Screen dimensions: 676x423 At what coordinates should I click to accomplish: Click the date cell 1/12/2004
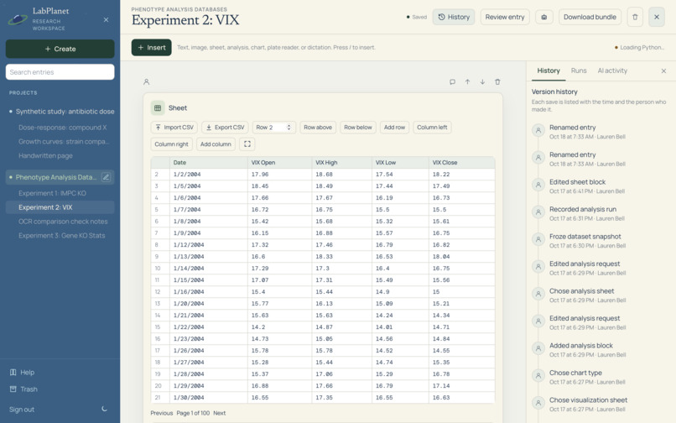[x=209, y=245]
